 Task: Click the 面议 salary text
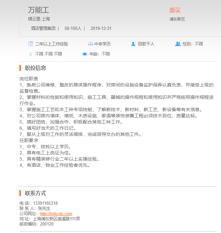pos(175,10)
